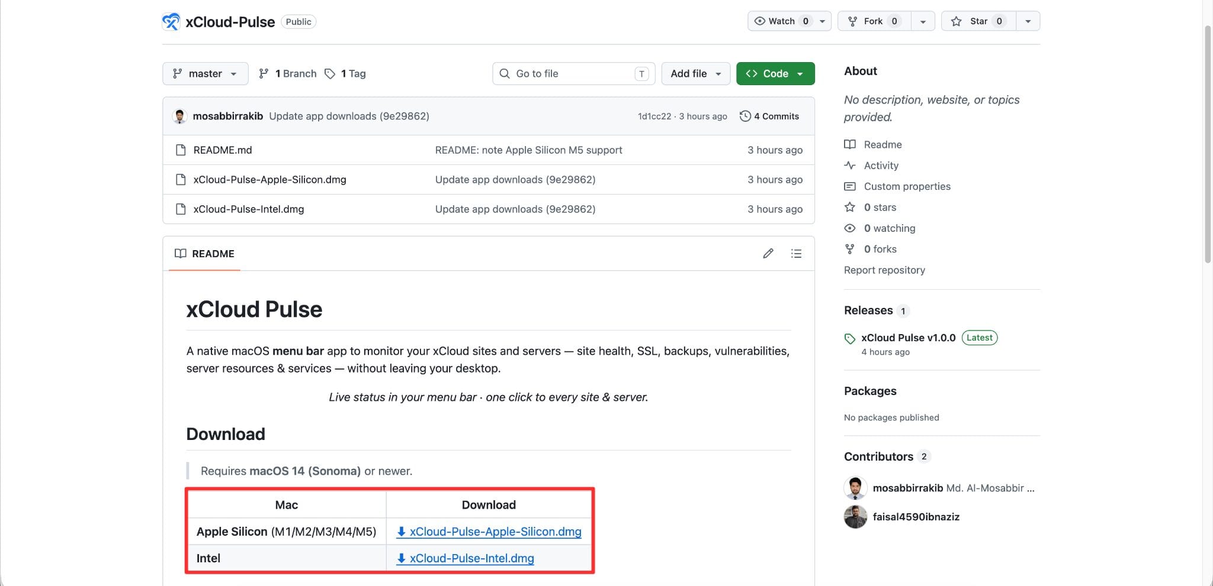Edit the README with the pencil icon
1213x586 pixels.
point(768,254)
